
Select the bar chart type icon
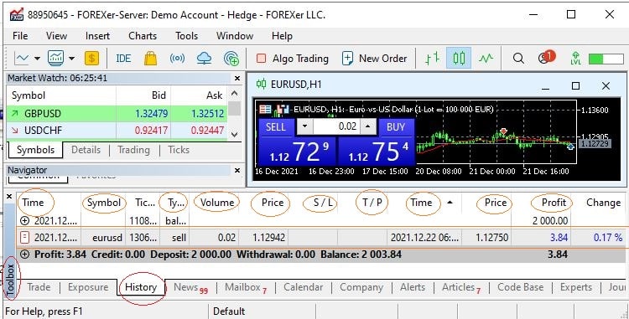coord(432,59)
